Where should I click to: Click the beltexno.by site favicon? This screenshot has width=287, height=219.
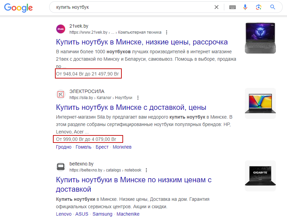point(61,167)
